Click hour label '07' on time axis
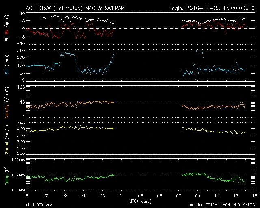The image size is (260, 208). 178,196
